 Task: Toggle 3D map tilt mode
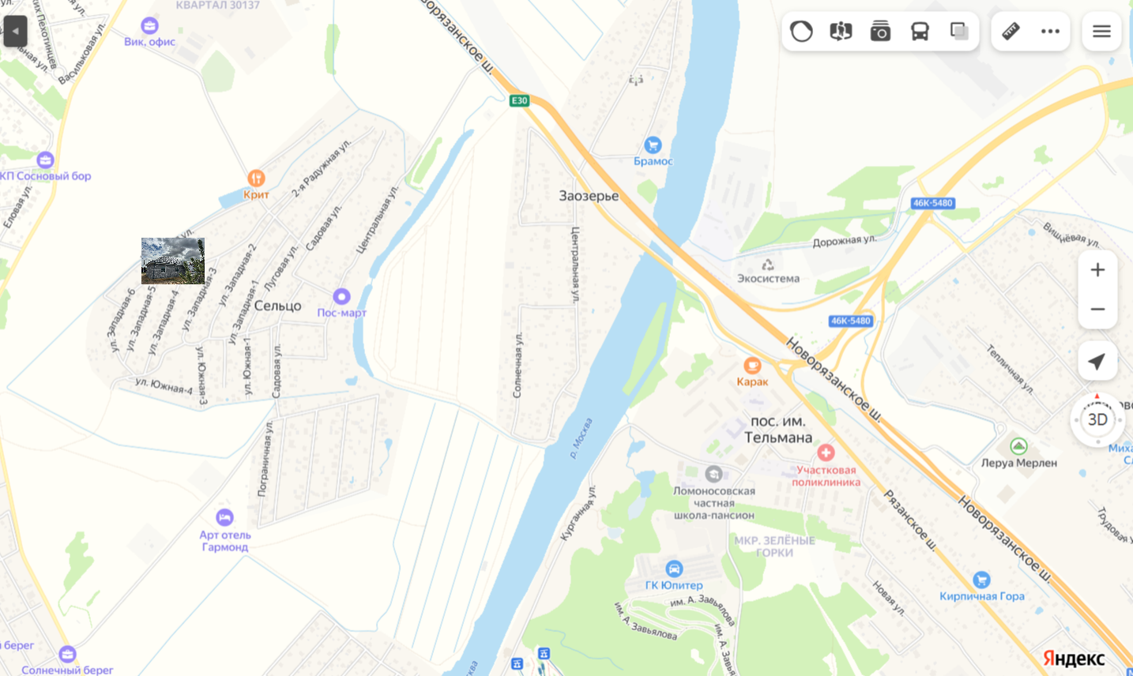tap(1097, 419)
